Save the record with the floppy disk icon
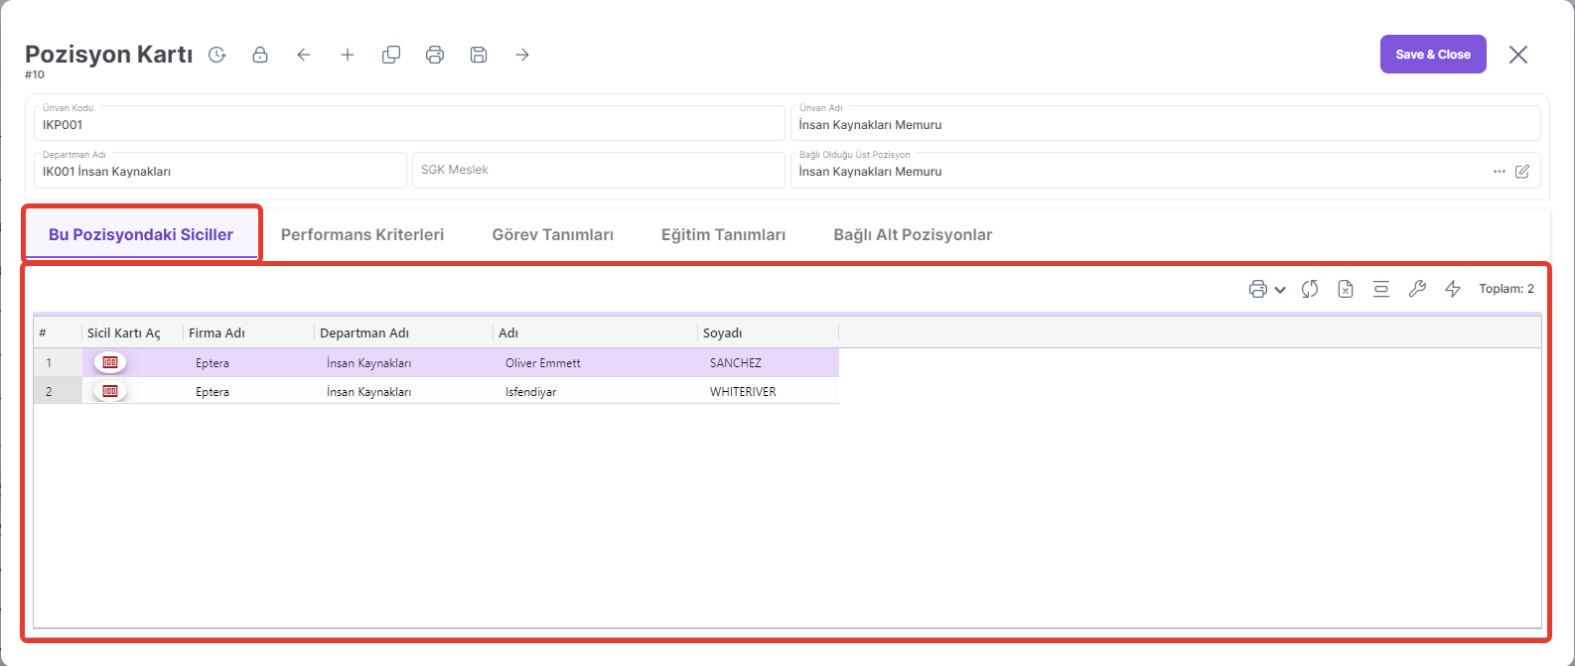Image resolution: width=1575 pixels, height=666 pixels. coord(479,55)
